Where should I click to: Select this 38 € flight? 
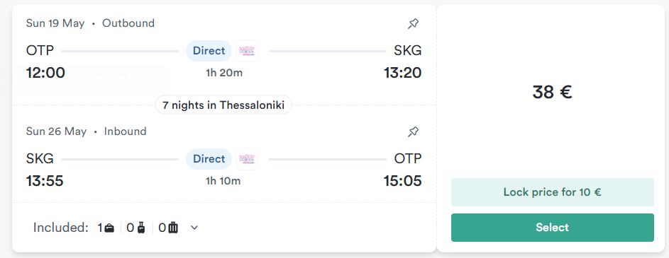tap(553, 228)
